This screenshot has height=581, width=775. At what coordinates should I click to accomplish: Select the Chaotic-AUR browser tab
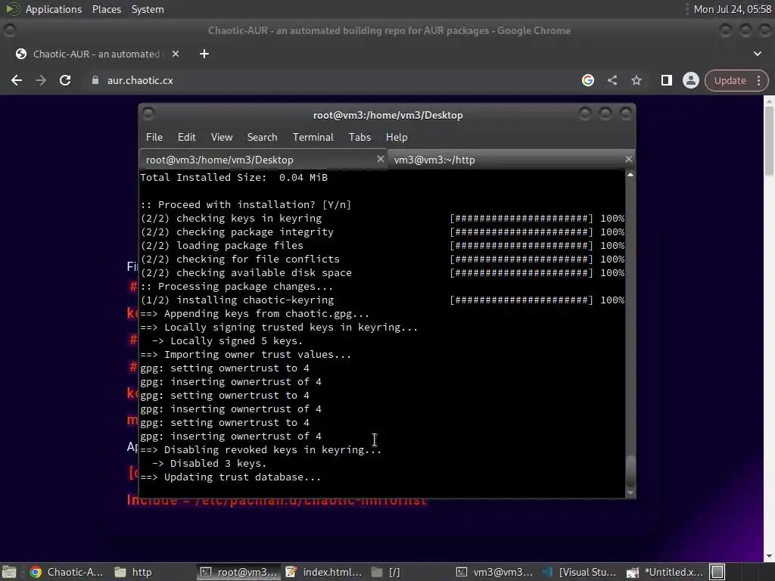point(96,54)
